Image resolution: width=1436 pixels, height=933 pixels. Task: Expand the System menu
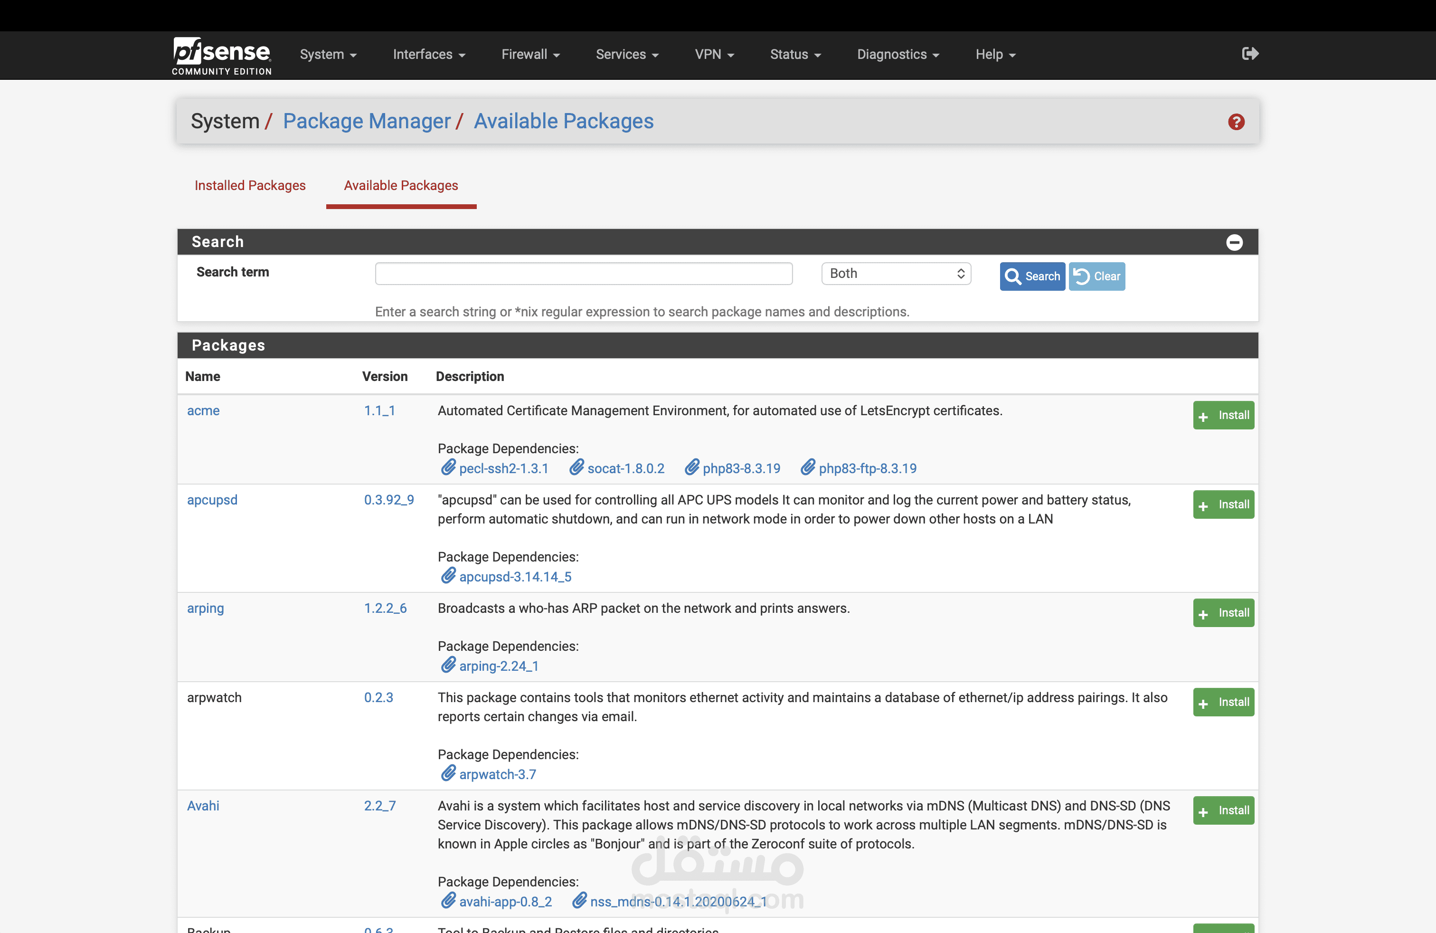tap(328, 54)
